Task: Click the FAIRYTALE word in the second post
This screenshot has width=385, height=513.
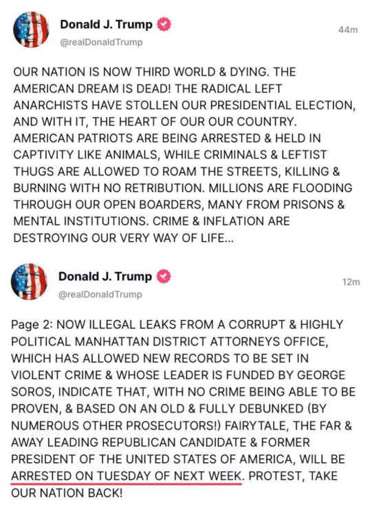Action: coord(256,426)
